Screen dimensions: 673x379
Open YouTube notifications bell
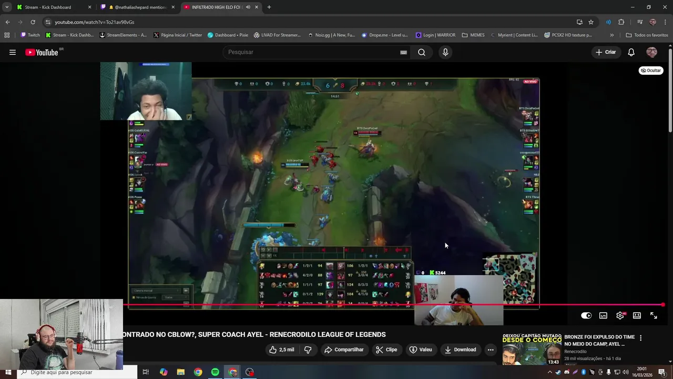point(631,52)
